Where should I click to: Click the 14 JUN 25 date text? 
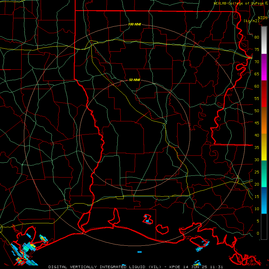click(x=195, y=267)
